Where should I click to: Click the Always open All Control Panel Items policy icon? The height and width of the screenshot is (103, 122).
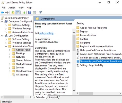[x=78, y=54]
